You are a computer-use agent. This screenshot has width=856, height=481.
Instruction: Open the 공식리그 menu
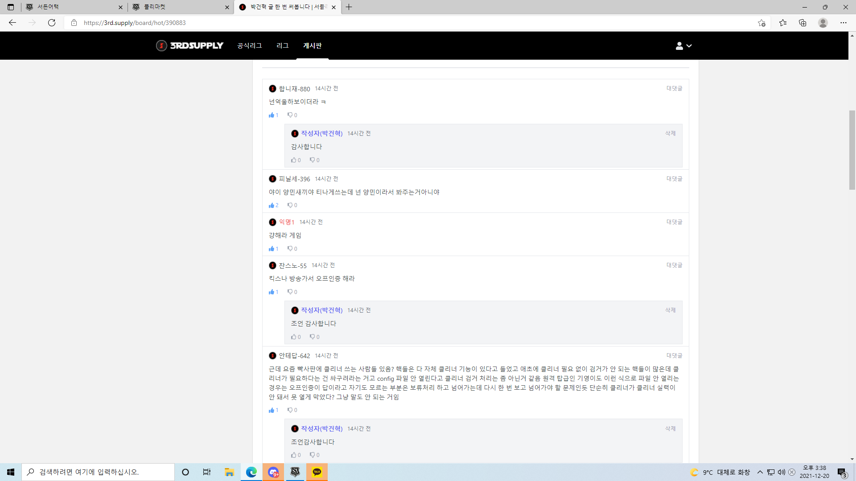(x=249, y=46)
